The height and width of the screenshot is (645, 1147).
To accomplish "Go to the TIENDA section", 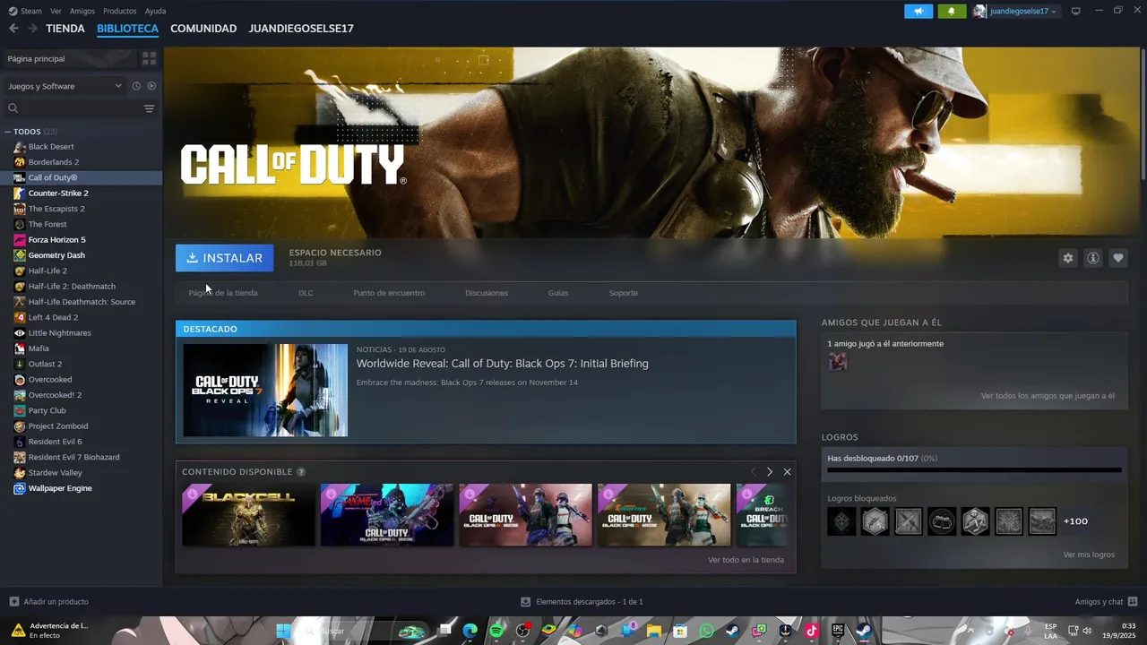I will [65, 29].
